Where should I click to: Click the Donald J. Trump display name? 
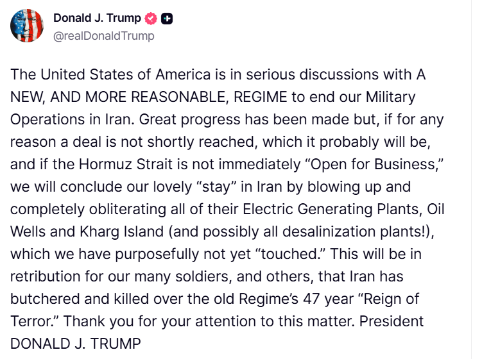pyautogui.click(x=97, y=19)
